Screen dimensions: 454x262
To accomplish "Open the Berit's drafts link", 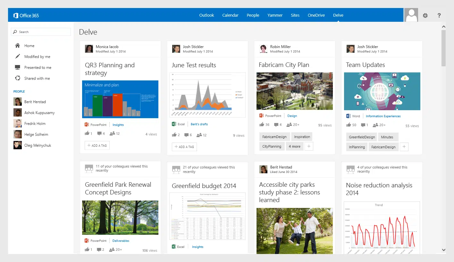I will 199,124.
